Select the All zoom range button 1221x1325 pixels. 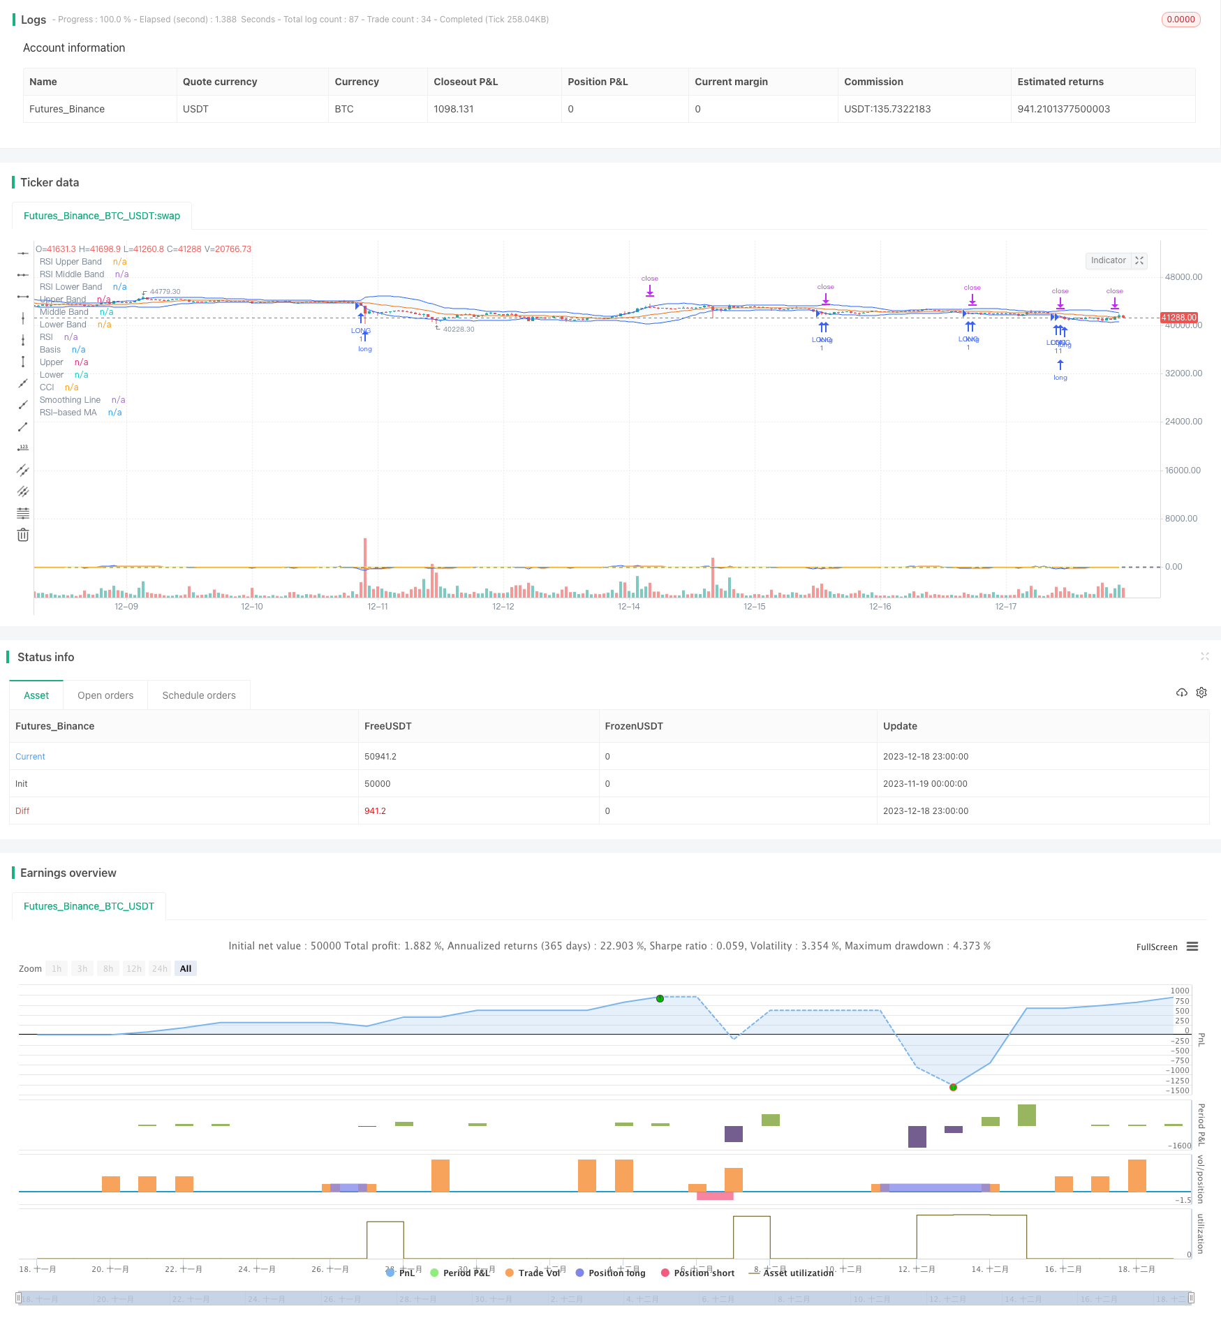coord(186,968)
